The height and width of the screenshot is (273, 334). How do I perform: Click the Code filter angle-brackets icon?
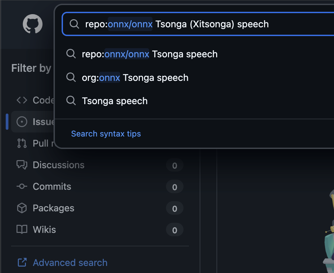point(22,100)
